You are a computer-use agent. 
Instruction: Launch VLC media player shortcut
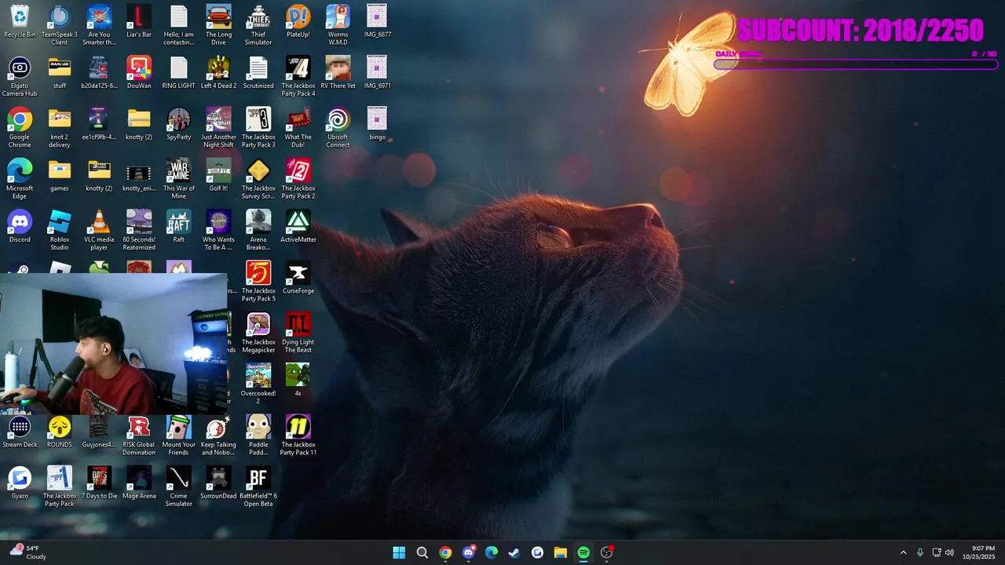point(99,229)
